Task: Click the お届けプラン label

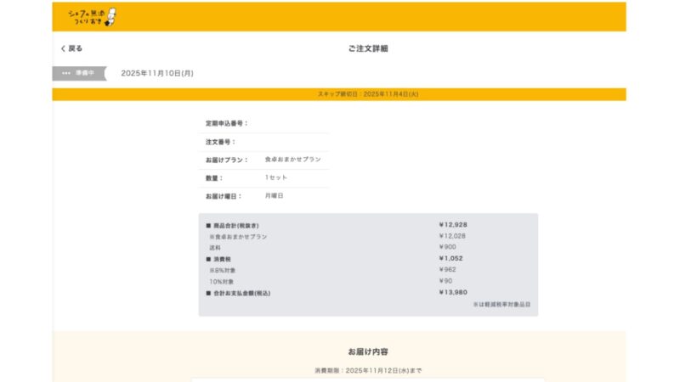Action: pyautogui.click(x=226, y=160)
